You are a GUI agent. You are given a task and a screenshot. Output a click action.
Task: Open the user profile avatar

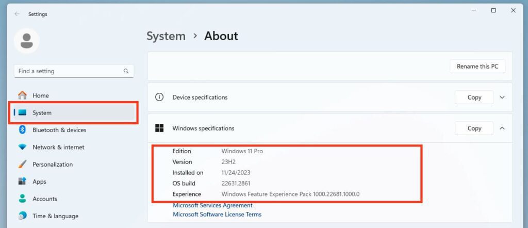pyautogui.click(x=27, y=40)
